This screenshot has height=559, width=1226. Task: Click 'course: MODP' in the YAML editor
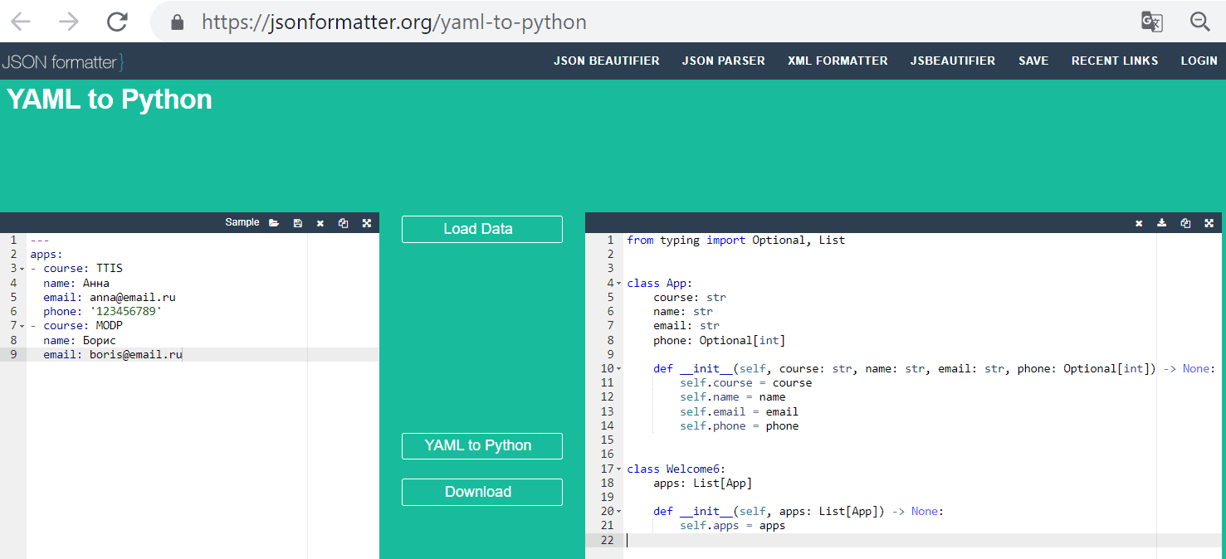click(x=83, y=326)
